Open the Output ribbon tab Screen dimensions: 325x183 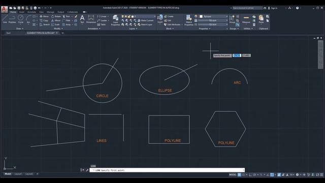61,12
